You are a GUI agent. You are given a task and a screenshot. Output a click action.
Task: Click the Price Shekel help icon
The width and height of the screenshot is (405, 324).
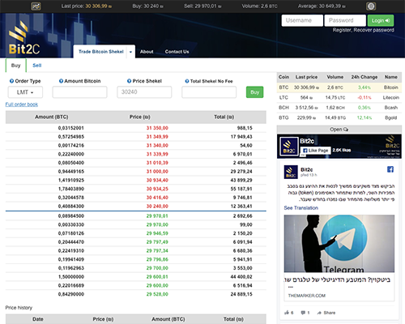(x=130, y=81)
